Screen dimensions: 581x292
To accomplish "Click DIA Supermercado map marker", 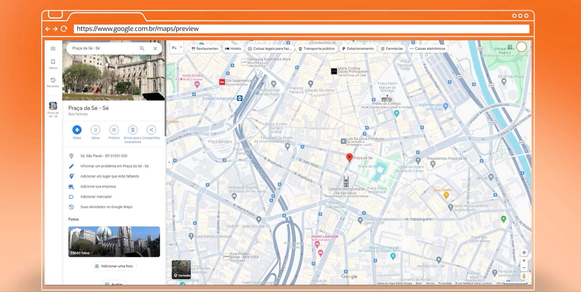I will (222, 82).
